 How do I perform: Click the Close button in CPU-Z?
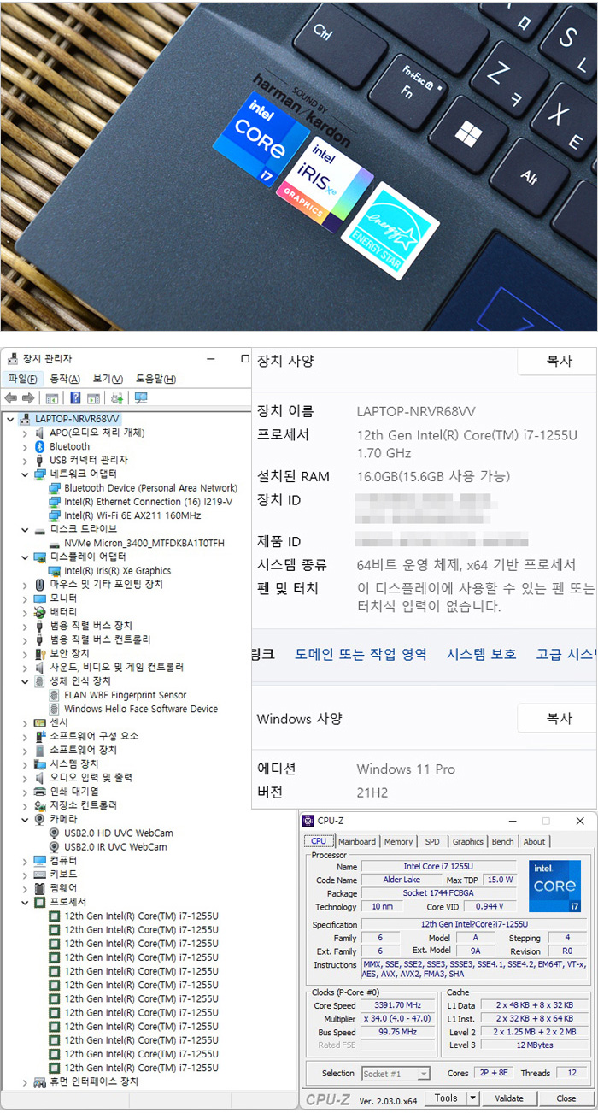point(566,1098)
